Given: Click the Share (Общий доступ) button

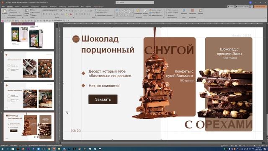Looking at the screenshot, I should coord(260,7).
